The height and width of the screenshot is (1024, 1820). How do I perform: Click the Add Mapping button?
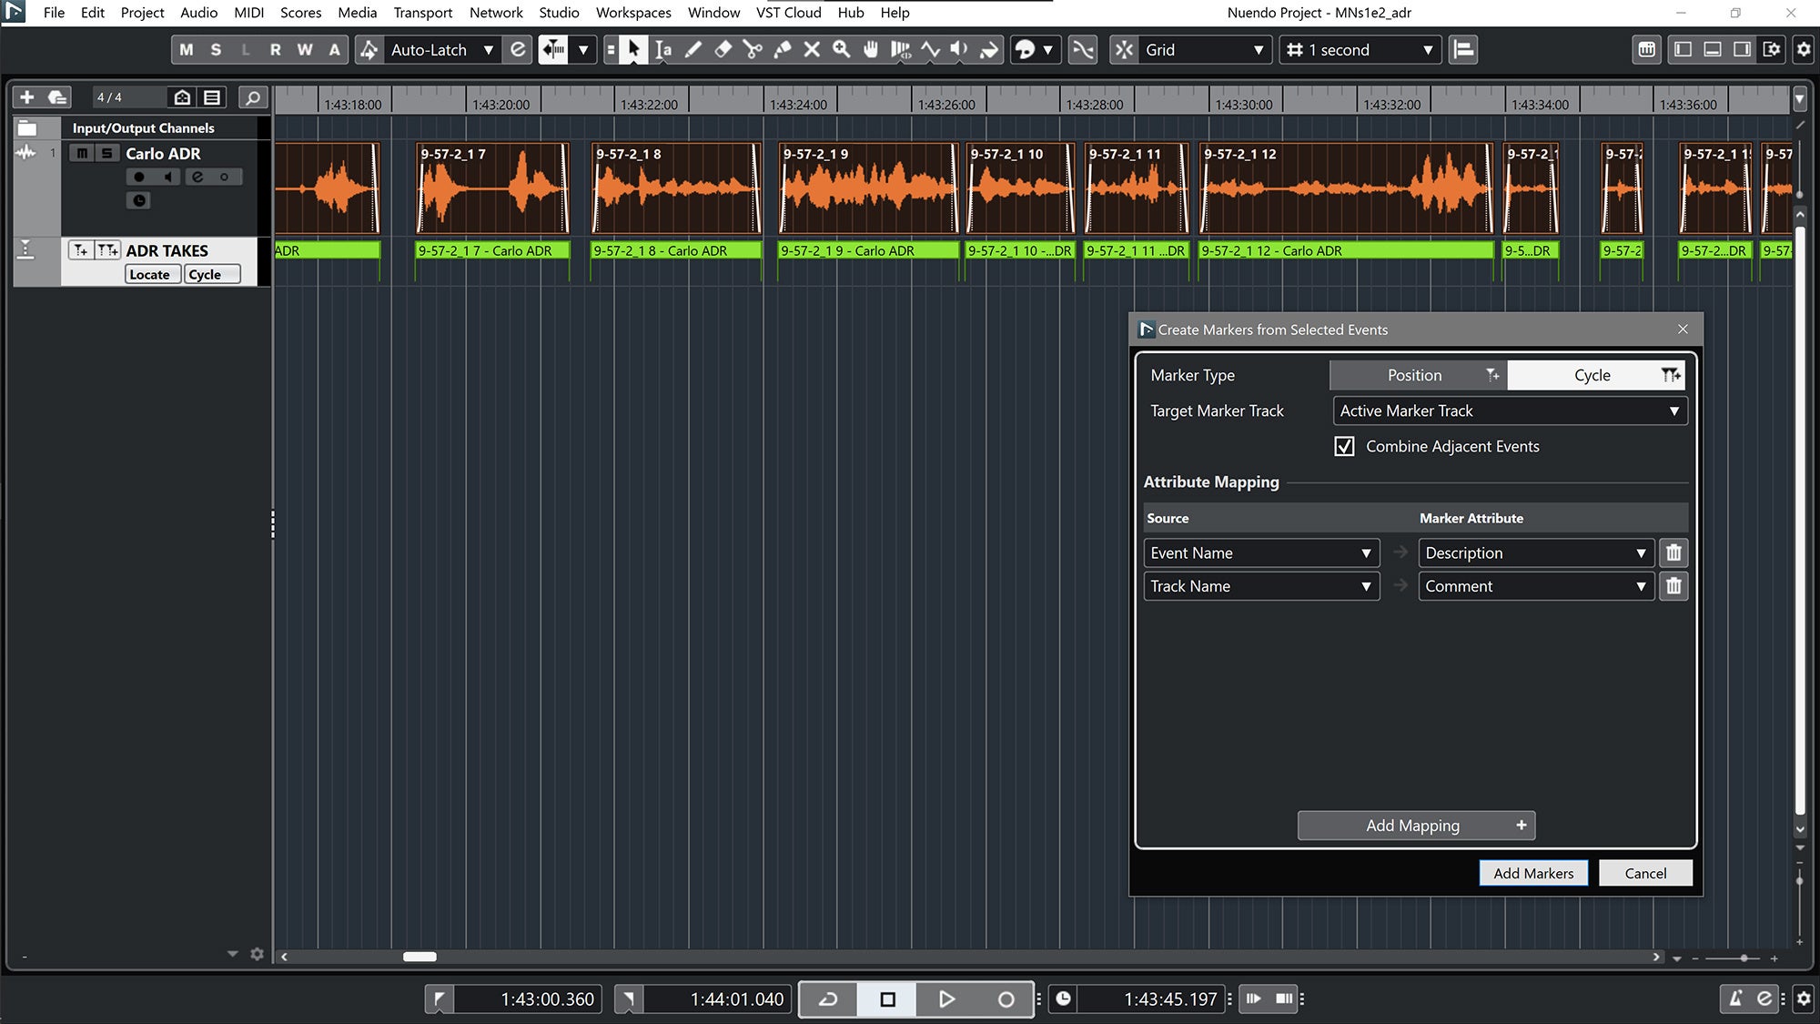coord(1415,826)
